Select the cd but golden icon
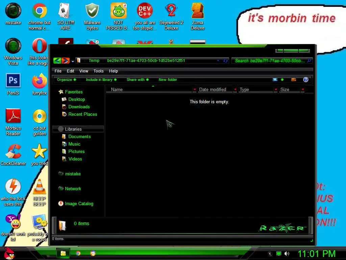This screenshot has height=260, width=346. (x=39, y=122)
